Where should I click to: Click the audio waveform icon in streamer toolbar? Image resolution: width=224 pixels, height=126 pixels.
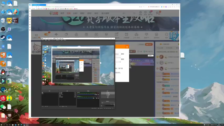pos(56,34)
